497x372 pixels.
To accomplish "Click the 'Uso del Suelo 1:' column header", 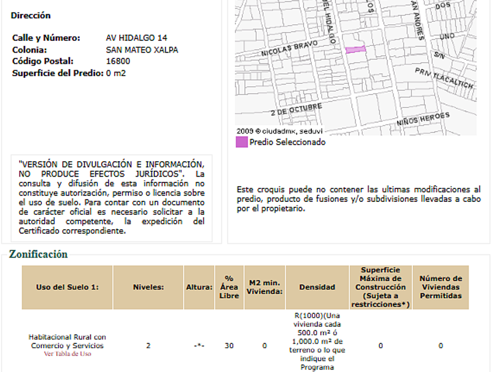I will point(67,287).
